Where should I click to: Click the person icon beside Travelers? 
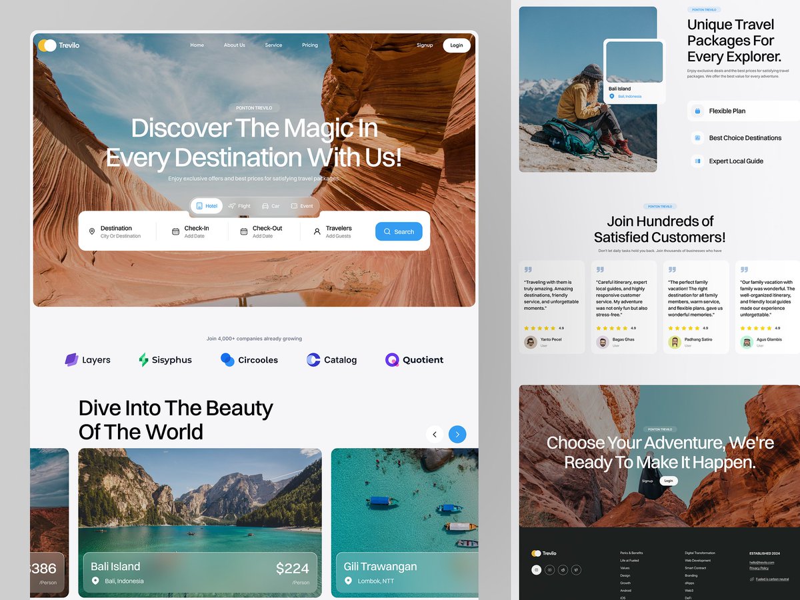click(317, 231)
